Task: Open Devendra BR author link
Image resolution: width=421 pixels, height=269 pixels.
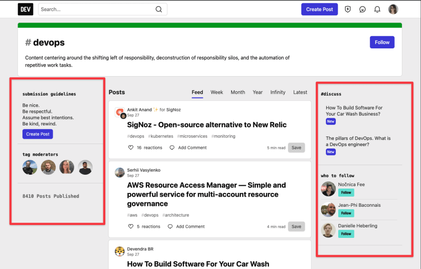Action: (x=140, y=249)
